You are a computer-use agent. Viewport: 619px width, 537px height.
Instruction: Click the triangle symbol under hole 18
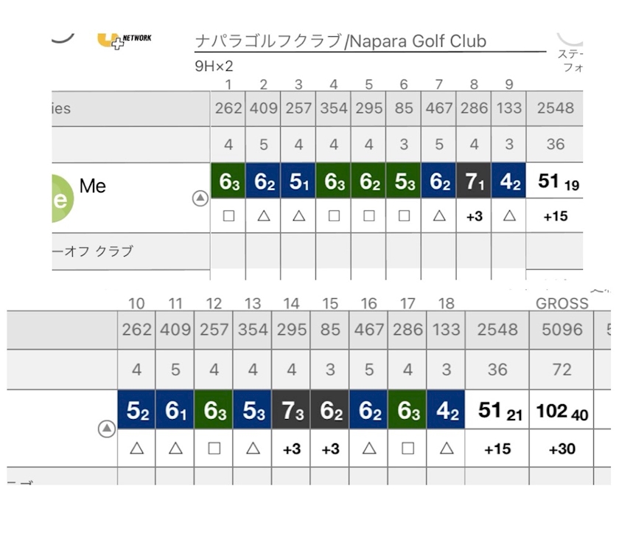click(447, 448)
